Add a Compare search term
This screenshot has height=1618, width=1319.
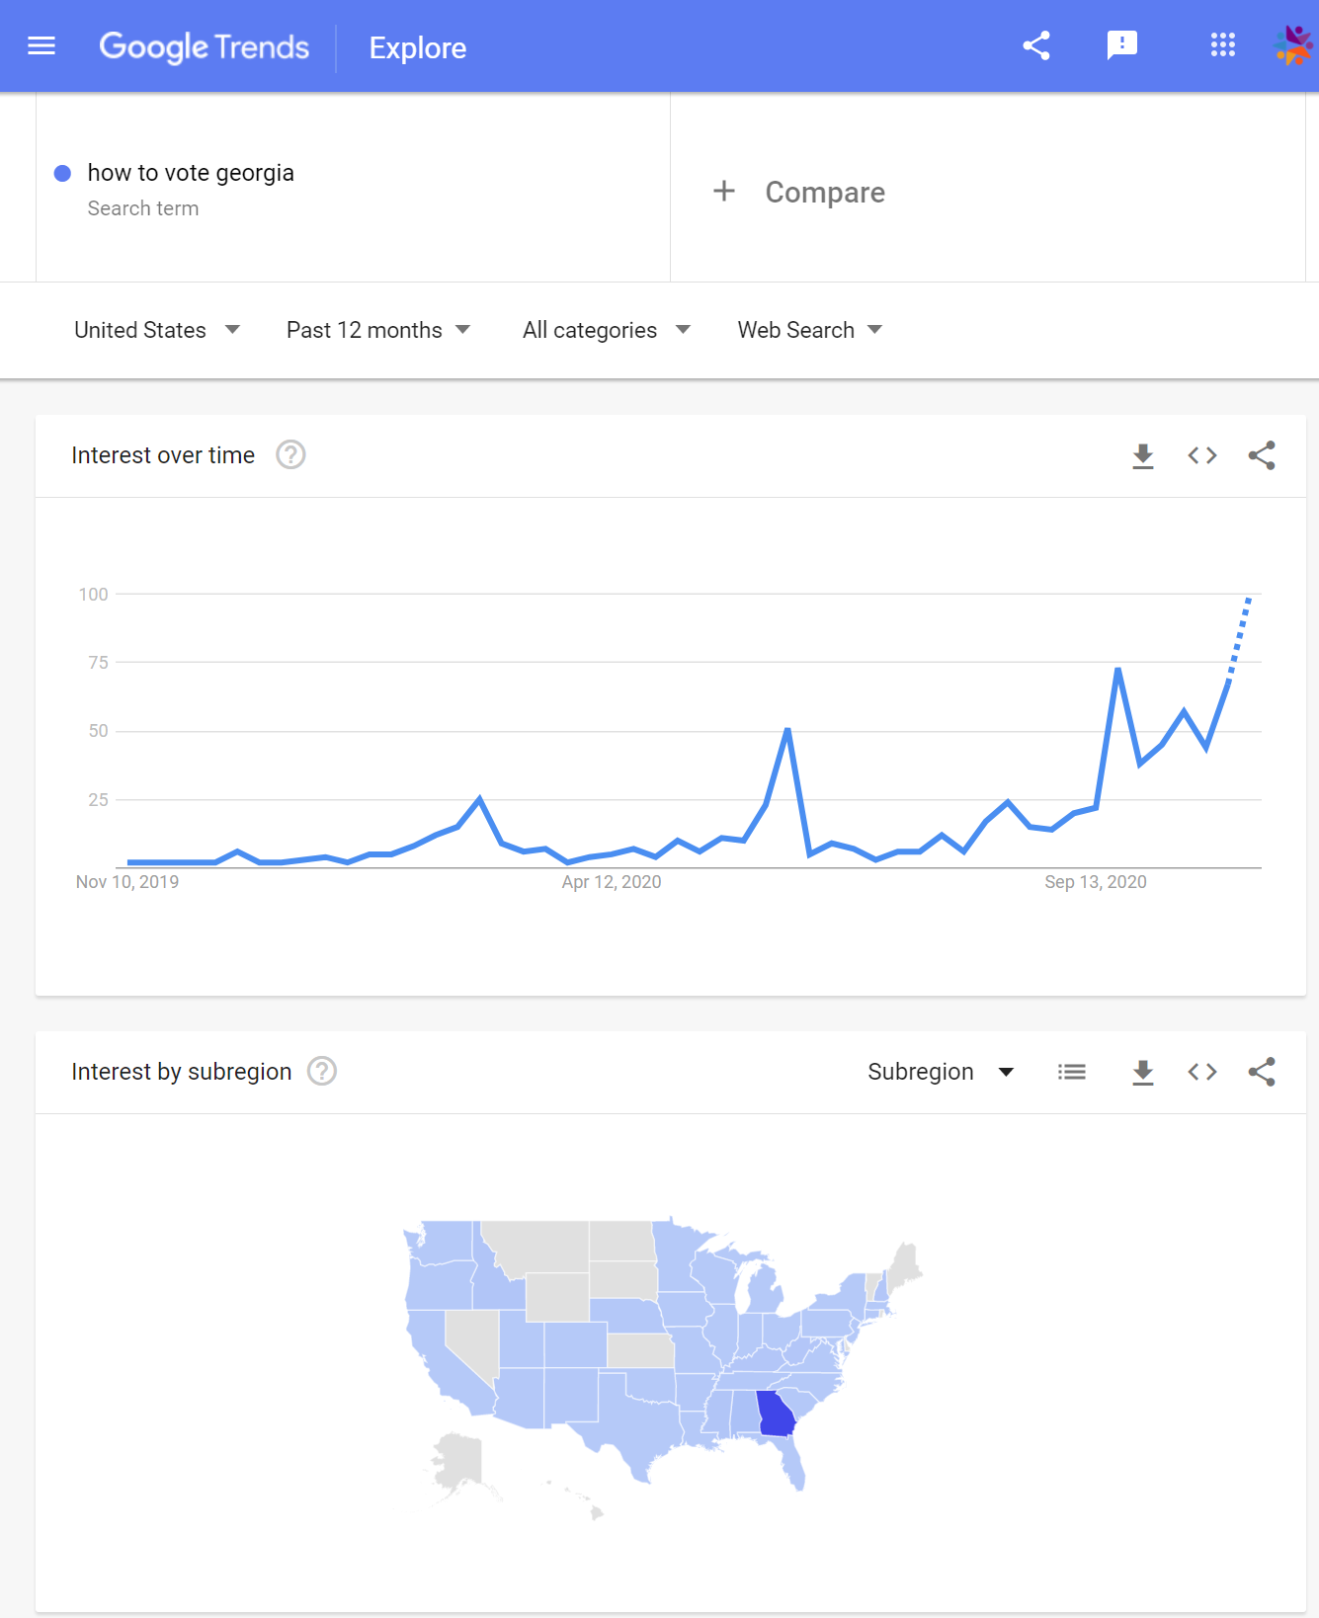[x=799, y=192]
